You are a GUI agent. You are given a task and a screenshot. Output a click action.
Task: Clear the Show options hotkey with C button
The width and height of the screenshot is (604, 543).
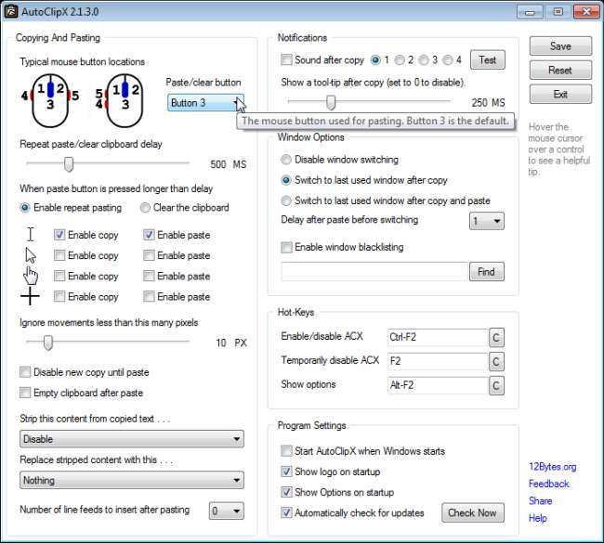pos(496,385)
